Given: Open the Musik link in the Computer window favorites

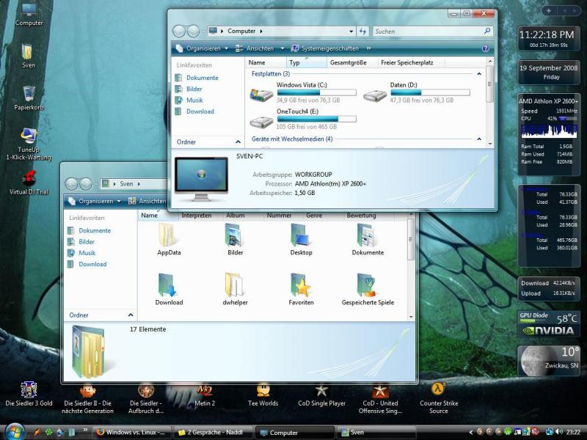Looking at the screenshot, I should pyautogui.click(x=194, y=100).
